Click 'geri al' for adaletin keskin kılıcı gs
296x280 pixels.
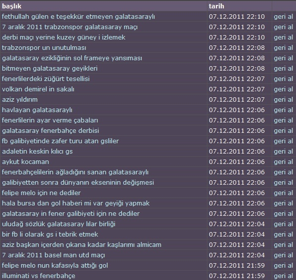click(x=283, y=152)
